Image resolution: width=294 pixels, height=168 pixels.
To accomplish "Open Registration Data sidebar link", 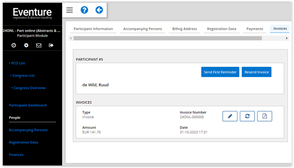I will pos(24,142).
